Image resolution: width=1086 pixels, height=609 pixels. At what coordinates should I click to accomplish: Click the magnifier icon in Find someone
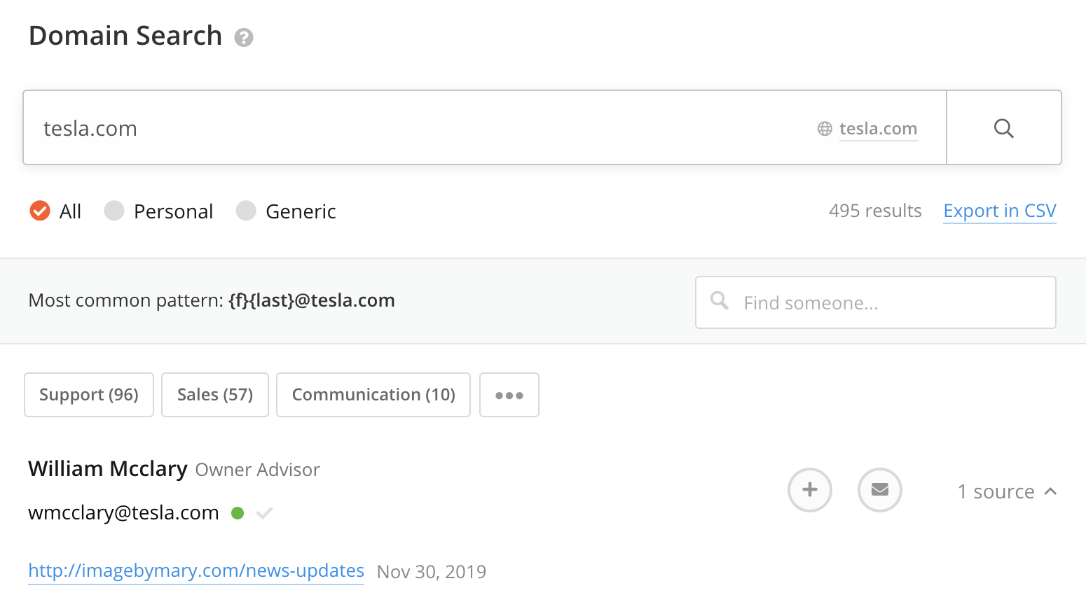720,301
